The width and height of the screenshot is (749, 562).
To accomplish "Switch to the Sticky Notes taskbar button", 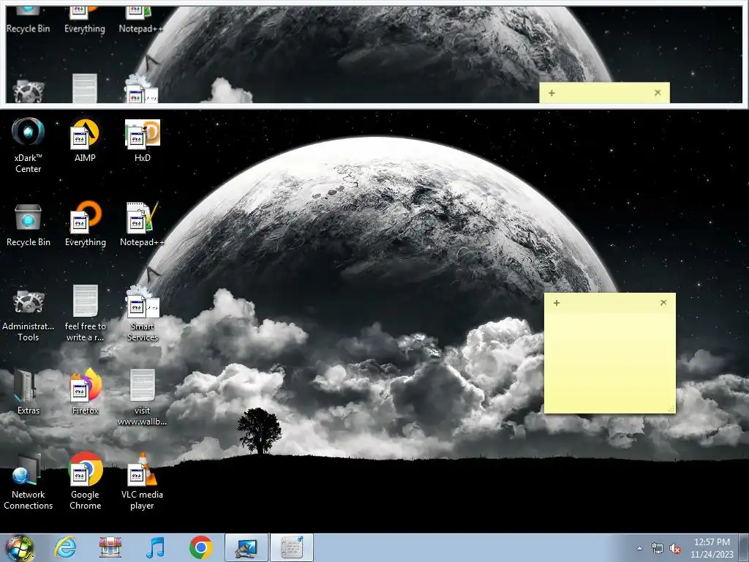I will pos(292,547).
